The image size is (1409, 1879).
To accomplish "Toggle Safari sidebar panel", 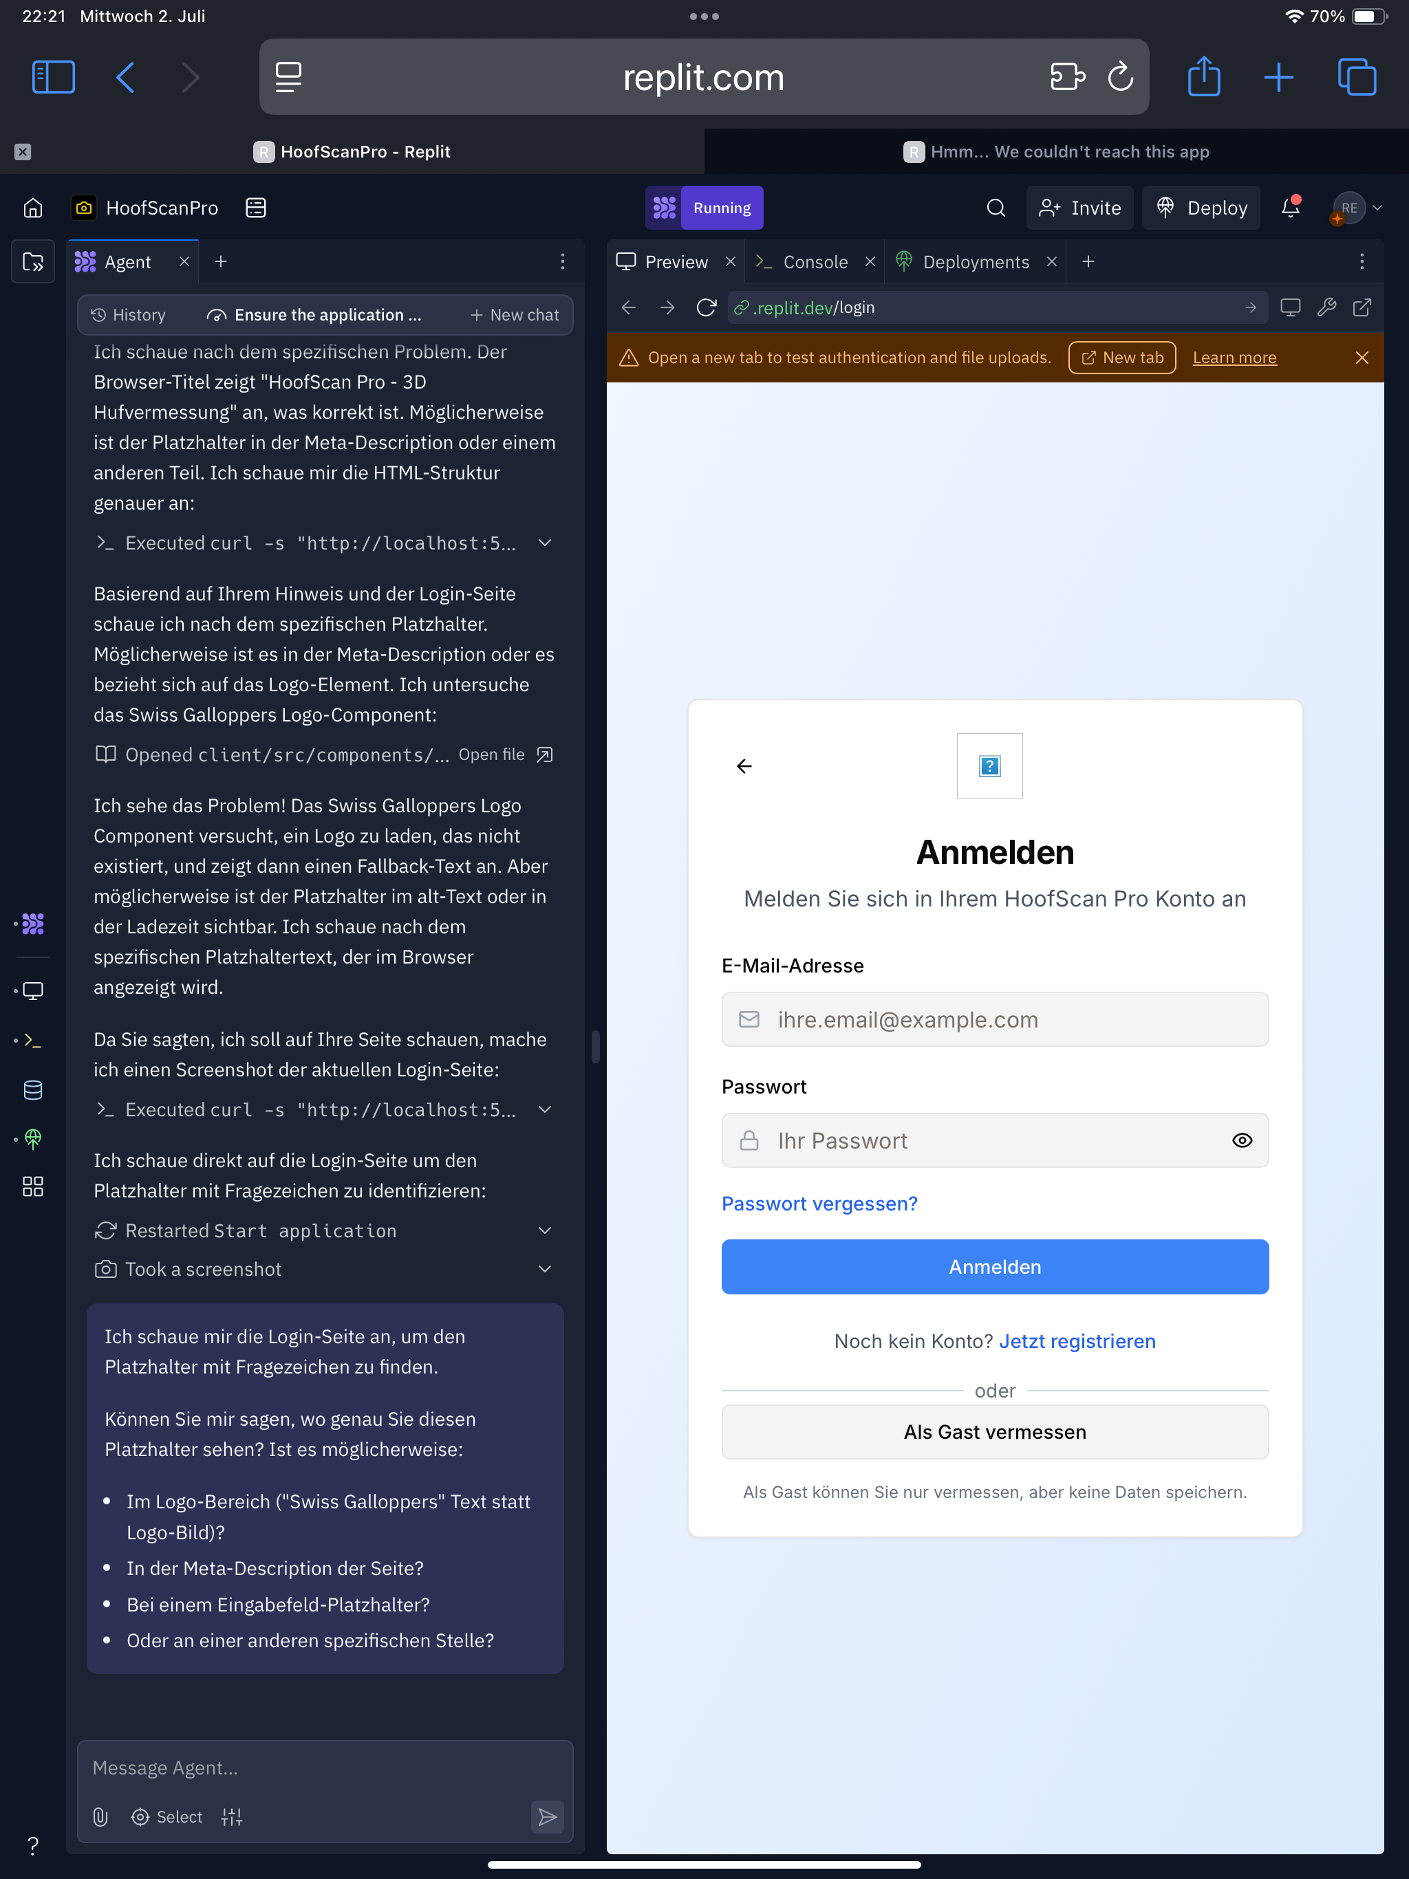I will (x=53, y=77).
